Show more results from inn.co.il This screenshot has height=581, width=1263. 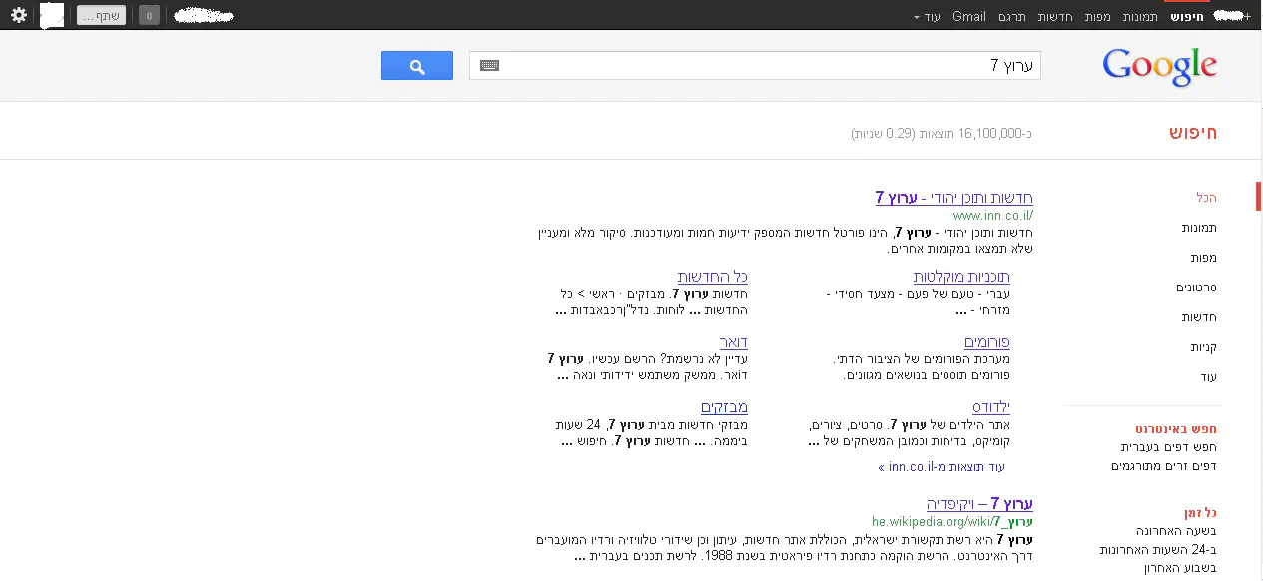[x=941, y=467]
